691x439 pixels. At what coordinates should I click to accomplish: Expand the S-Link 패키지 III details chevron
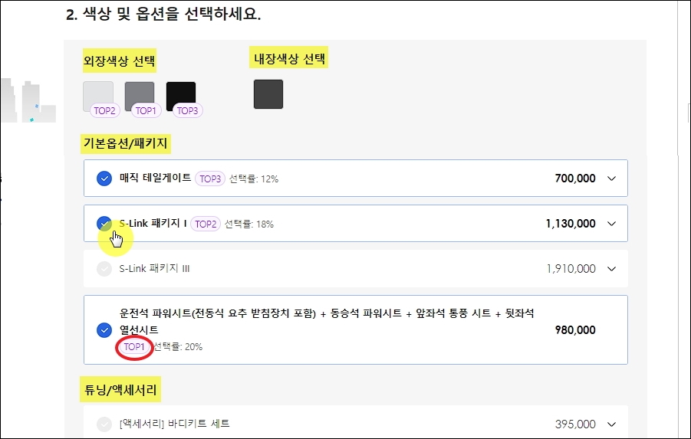pos(612,269)
